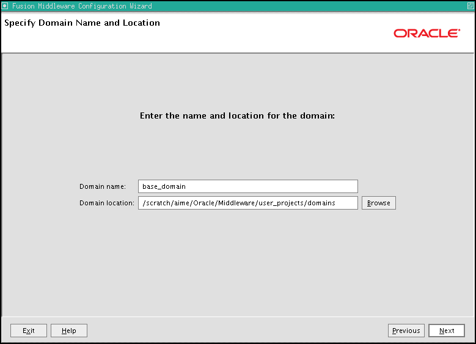Exit the Configuration Wizard
This screenshot has height=344, width=476.
click(29, 331)
